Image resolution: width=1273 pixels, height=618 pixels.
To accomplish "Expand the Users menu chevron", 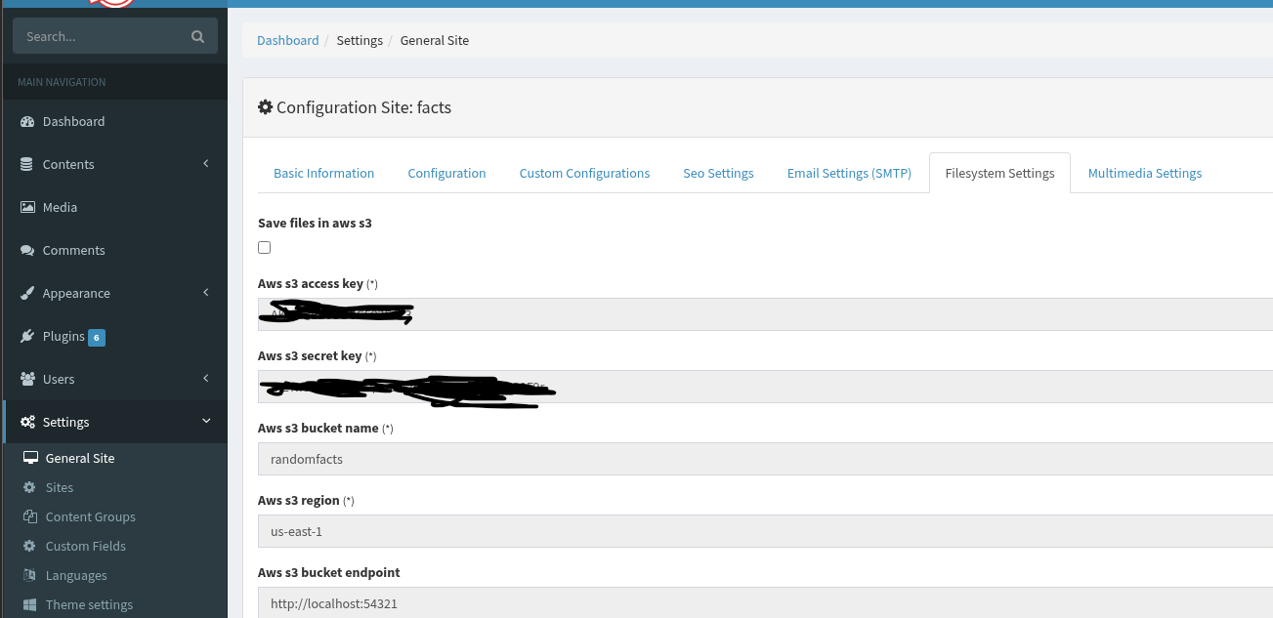I will (x=206, y=379).
